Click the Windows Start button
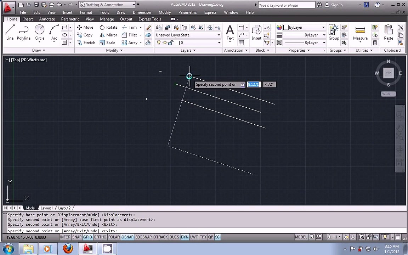Viewport: 408px width, 255px height. [x=8, y=249]
